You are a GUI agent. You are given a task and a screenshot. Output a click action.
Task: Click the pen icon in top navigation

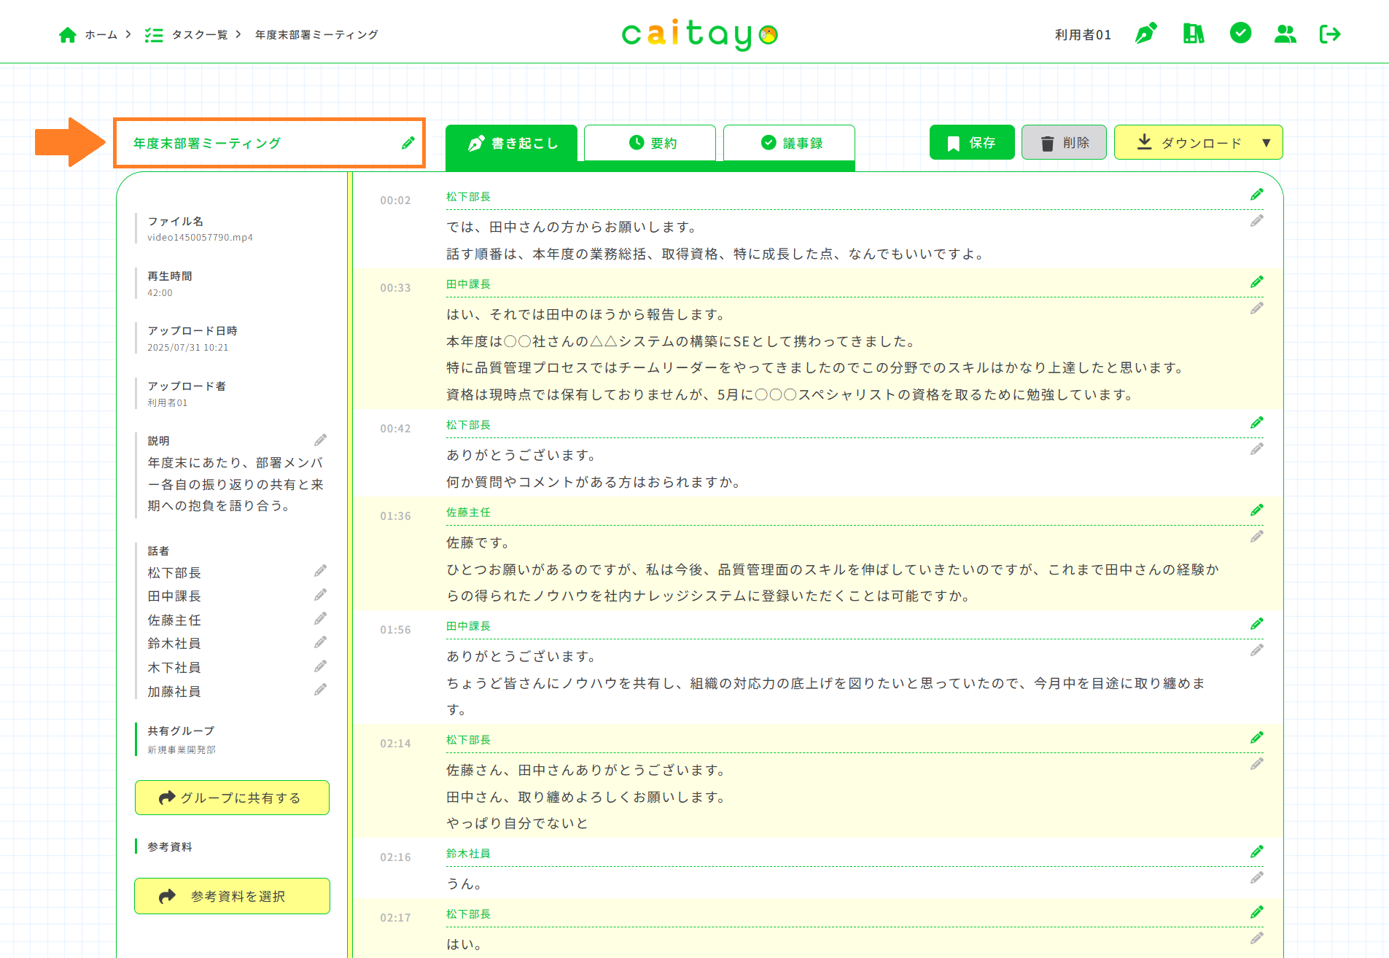tap(1145, 34)
